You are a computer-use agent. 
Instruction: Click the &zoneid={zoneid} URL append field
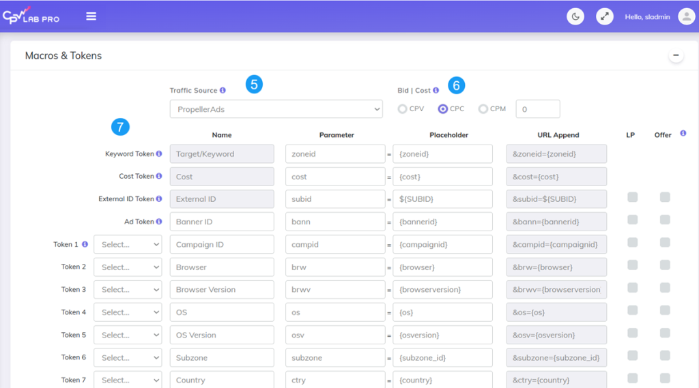point(556,153)
